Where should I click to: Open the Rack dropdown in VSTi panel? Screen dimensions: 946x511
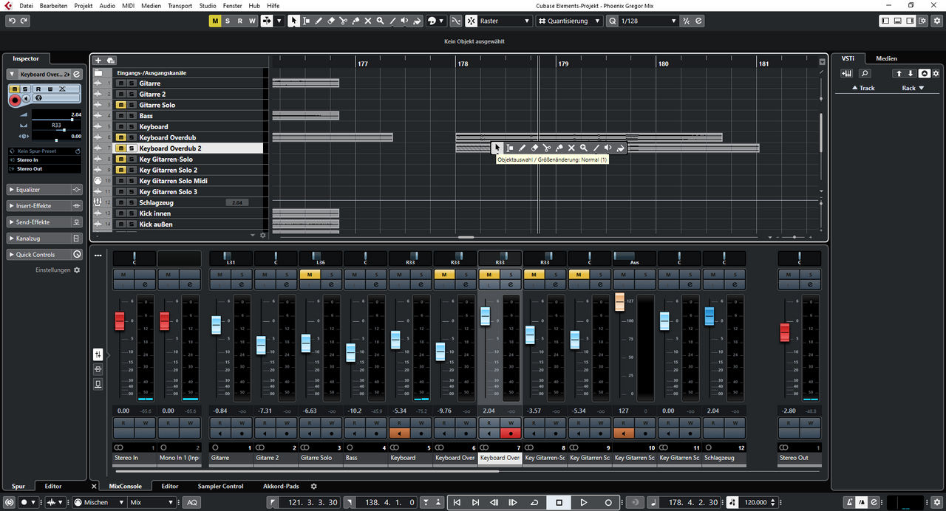coord(913,88)
